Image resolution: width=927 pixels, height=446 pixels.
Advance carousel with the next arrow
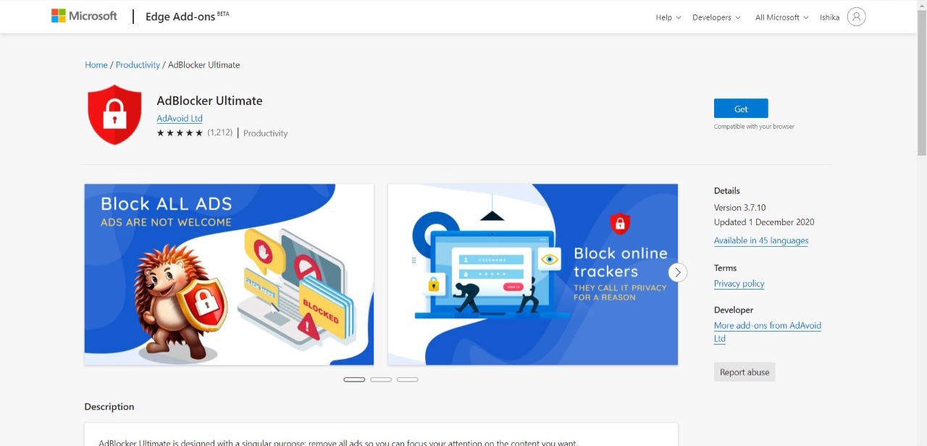(x=678, y=272)
